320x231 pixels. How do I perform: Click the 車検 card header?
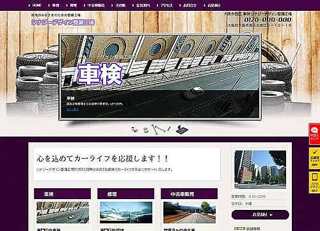[62, 194]
